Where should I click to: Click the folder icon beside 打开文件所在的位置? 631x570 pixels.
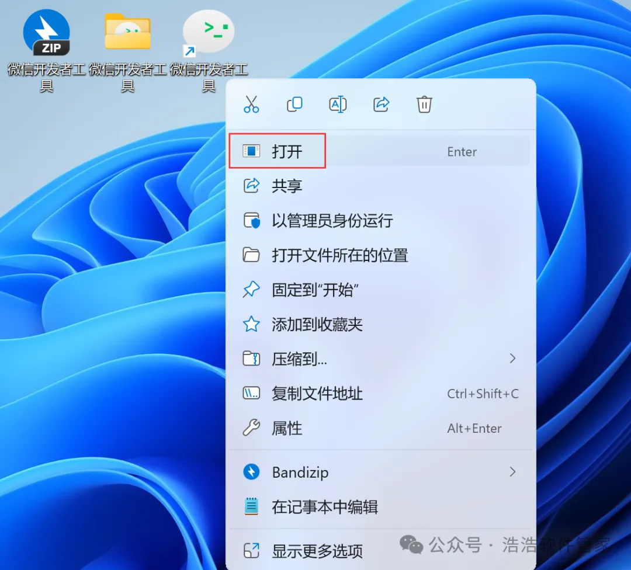pos(251,255)
